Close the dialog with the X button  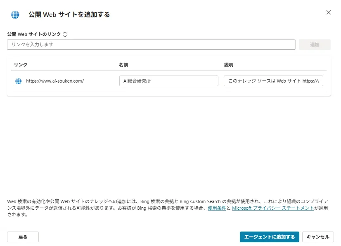[x=328, y=12]
